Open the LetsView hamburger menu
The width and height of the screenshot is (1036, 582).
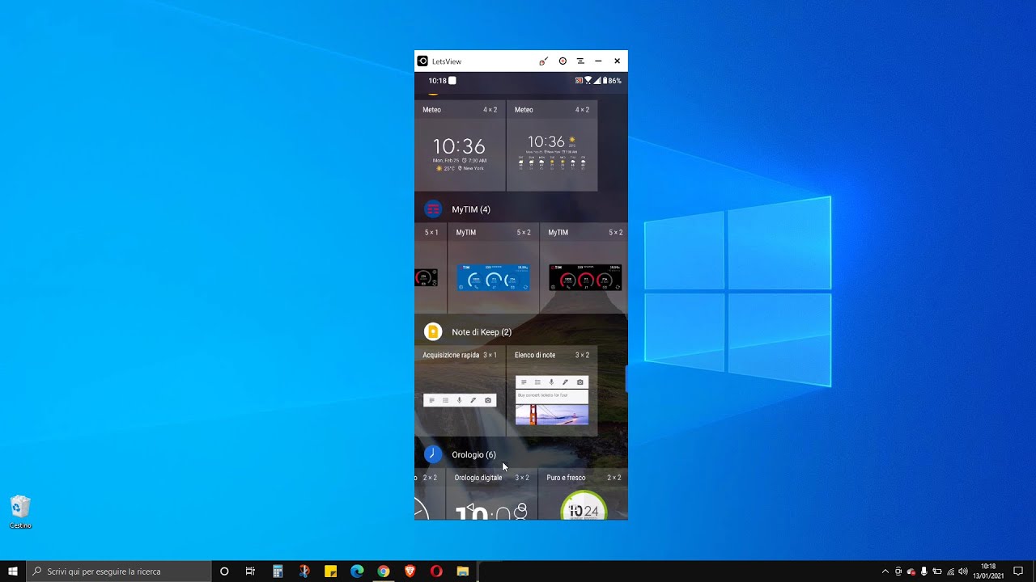580,61
